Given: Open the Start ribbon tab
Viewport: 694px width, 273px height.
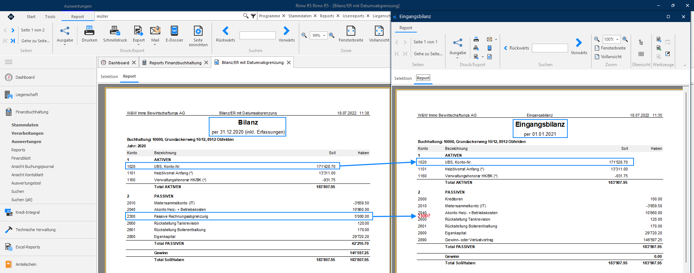Looking at the screenshot, I should pos(31,17).
